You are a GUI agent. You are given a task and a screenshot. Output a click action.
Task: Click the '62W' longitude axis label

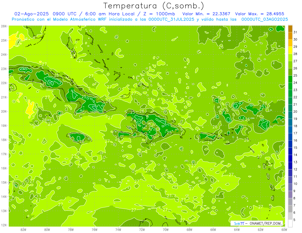(x=260, y=229)
